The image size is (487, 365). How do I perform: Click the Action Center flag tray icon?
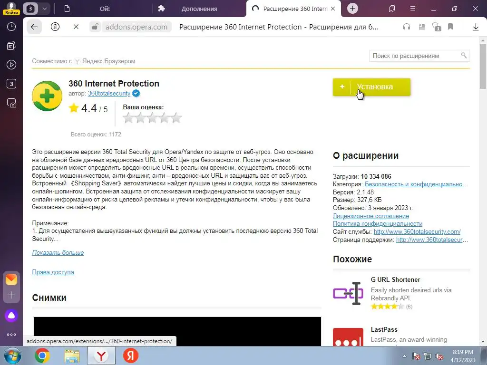click(416, 356)
